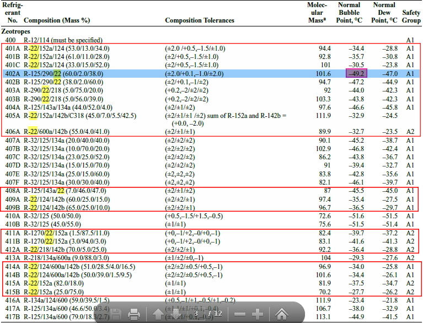Click 410B molecular mass 75.6
Viewport: 423px width, 323px height.
click(x=325, y=224)
